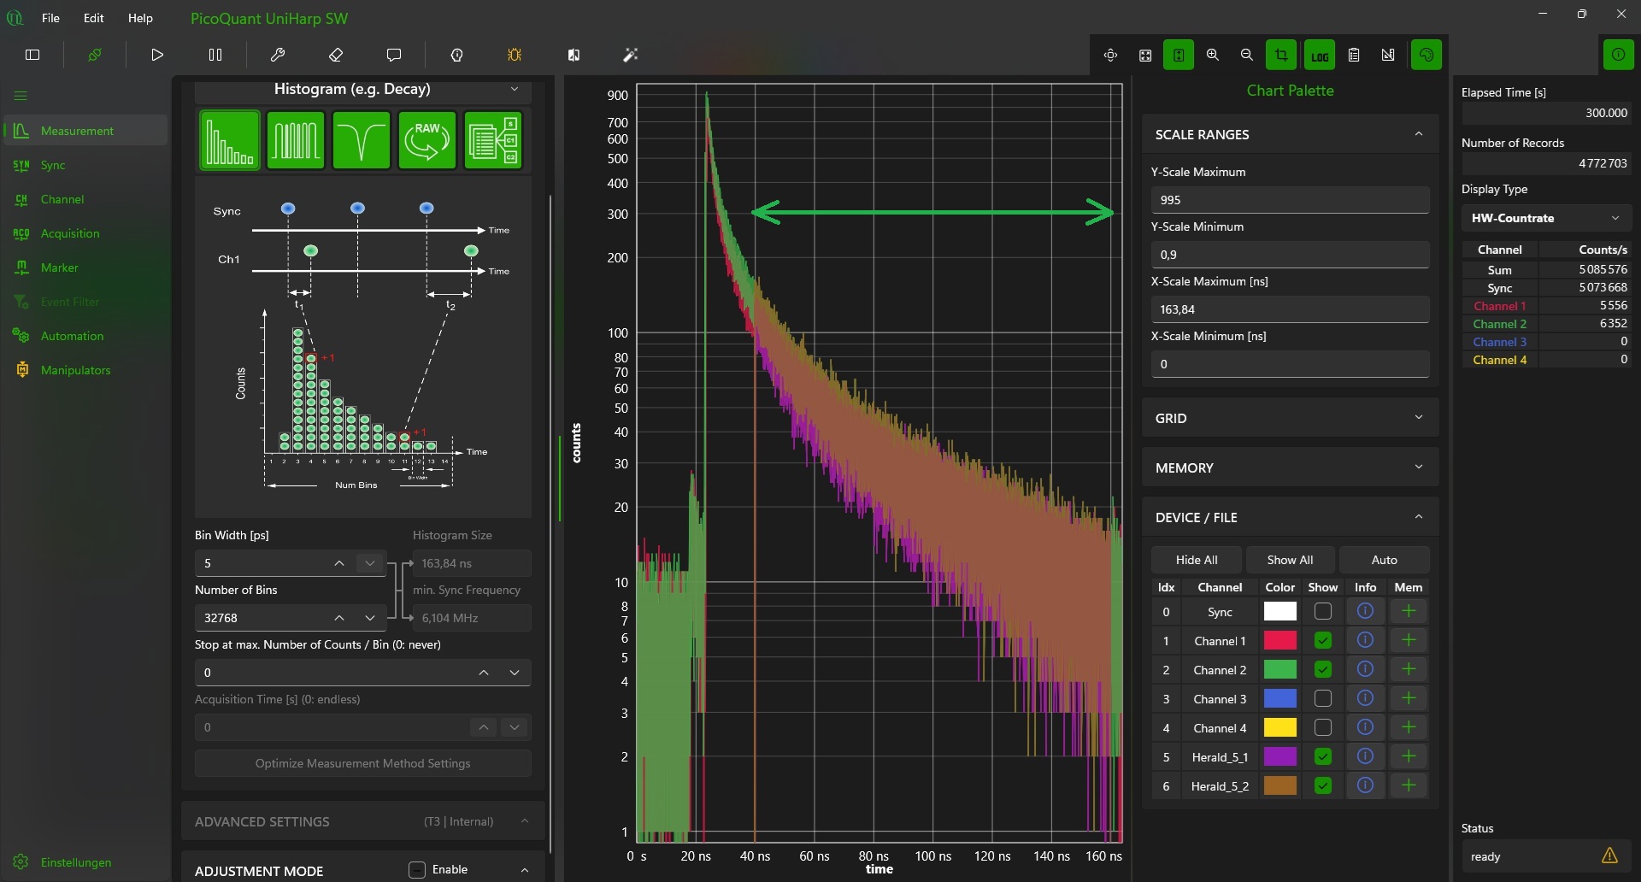This screenshot has height=882, width=1641.
Task: Toggle the Chart Palette painter icon
Action: (1426, 55)
